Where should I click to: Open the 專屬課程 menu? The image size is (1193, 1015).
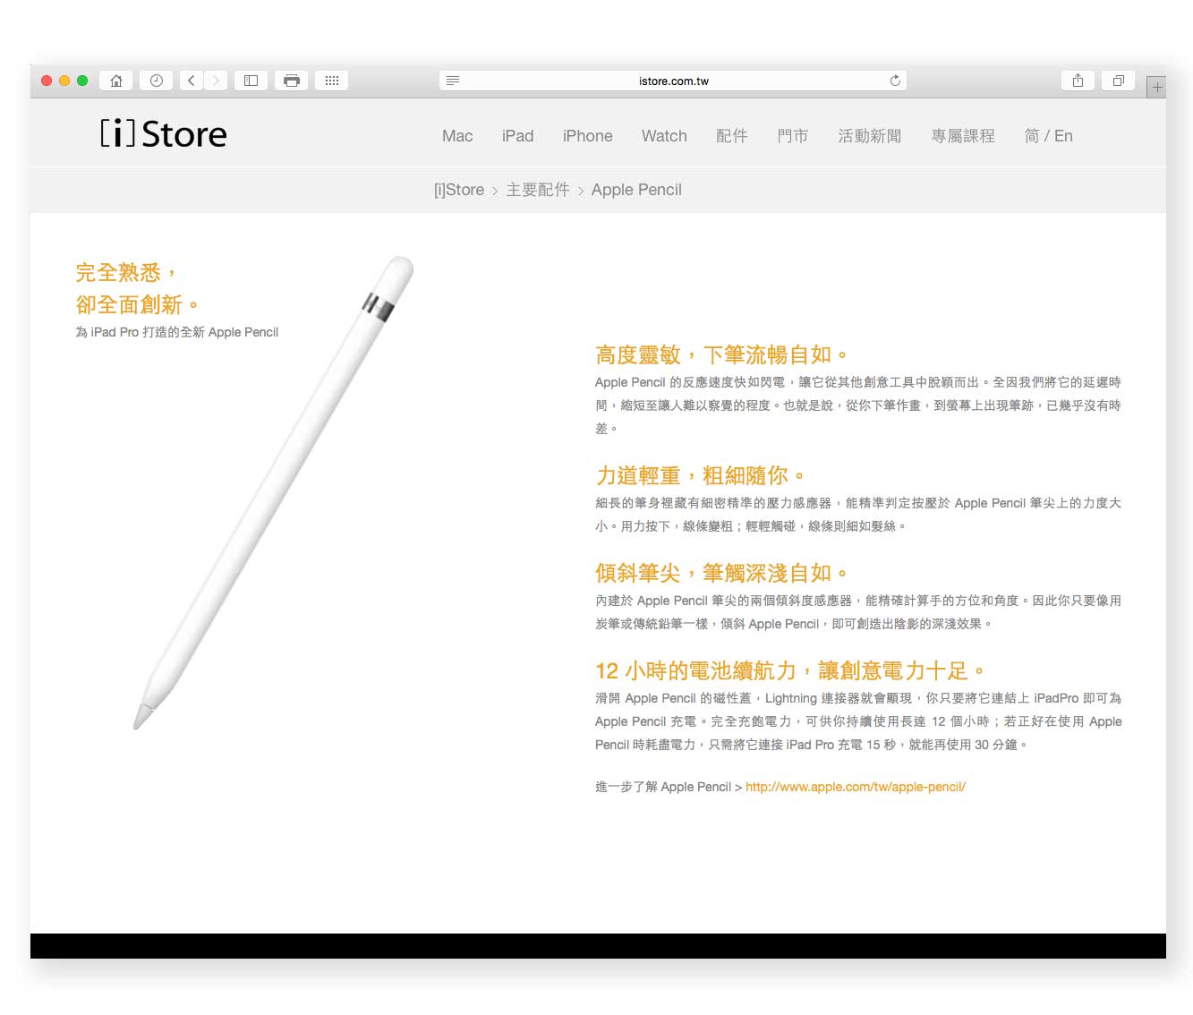pos(963,136)
